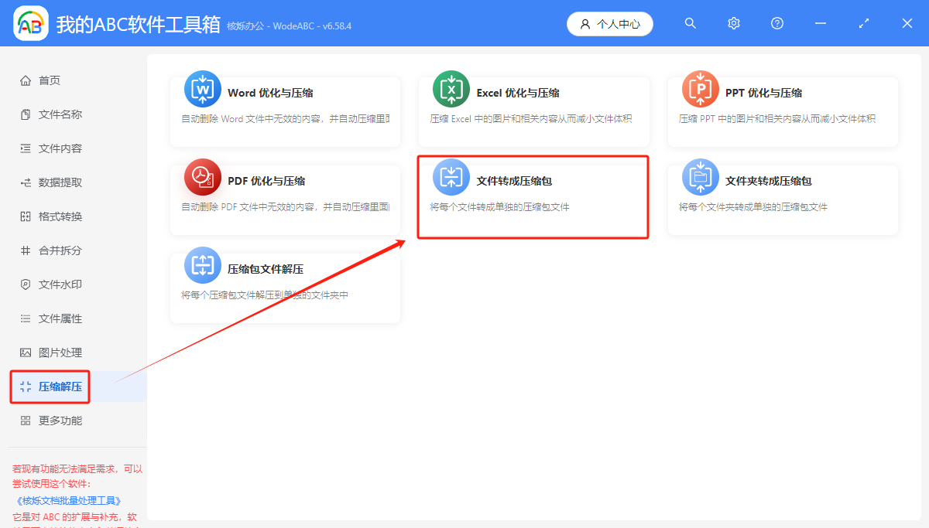Click the help question mark icon

(x=776, y=23)
